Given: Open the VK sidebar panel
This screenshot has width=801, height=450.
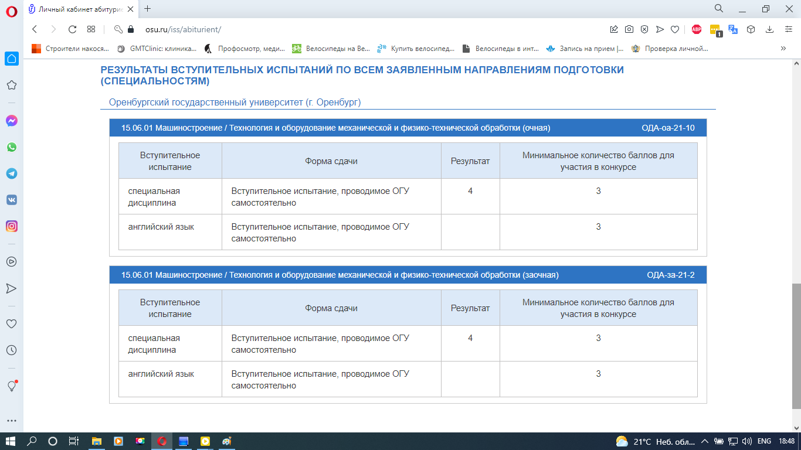Looking at the screenshot, I should click(11, 200).
